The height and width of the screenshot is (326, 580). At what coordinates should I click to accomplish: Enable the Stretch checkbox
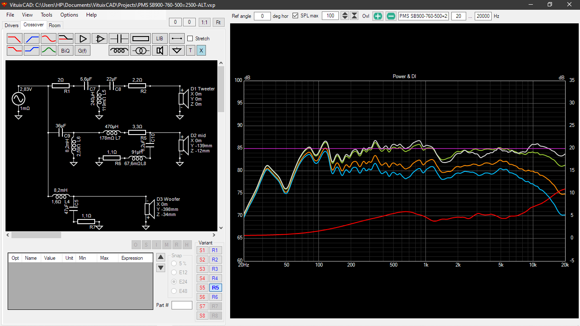(x=190, y=38)
